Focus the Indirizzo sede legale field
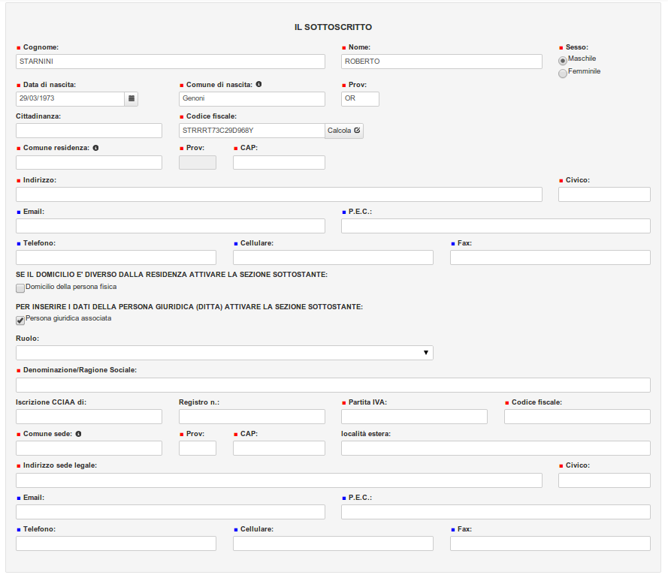The image size is (668, 578). pyautogui.click(x=279, y=480)
